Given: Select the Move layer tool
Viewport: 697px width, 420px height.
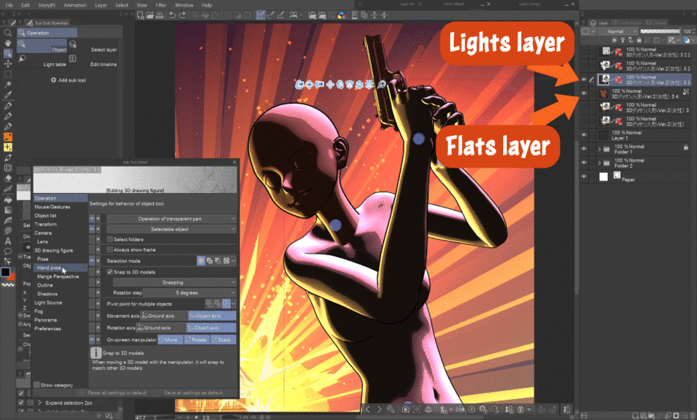Looking at the screenshot, I should (7, 64).
